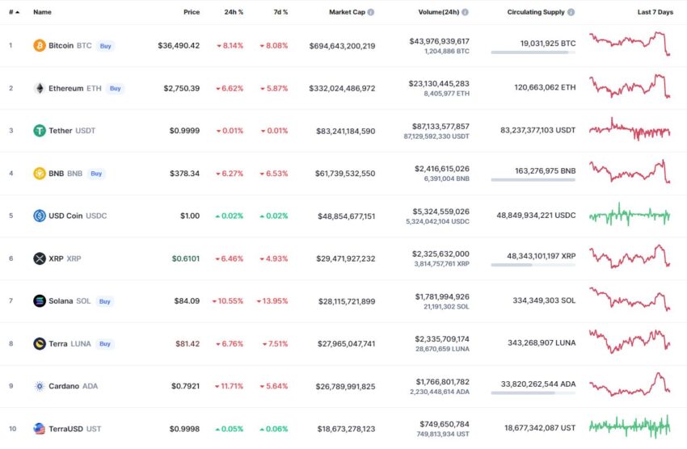This screenshot has height=449, width=687.
Task: Click the yellow BNB coin logo
Action: point(40,174)
